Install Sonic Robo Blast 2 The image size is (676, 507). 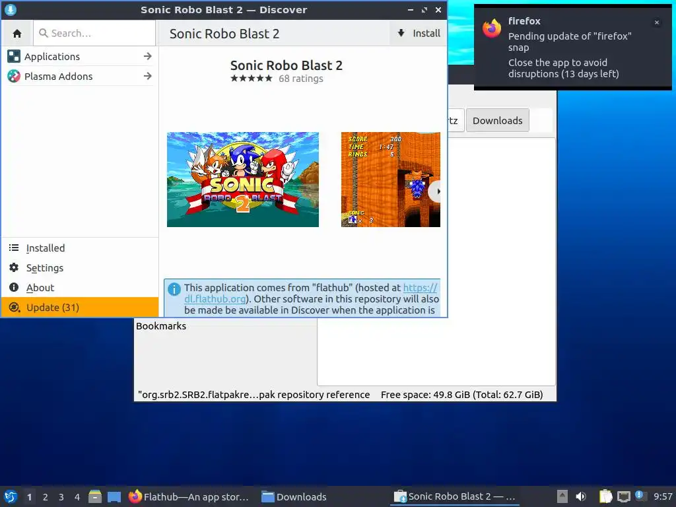419,33
